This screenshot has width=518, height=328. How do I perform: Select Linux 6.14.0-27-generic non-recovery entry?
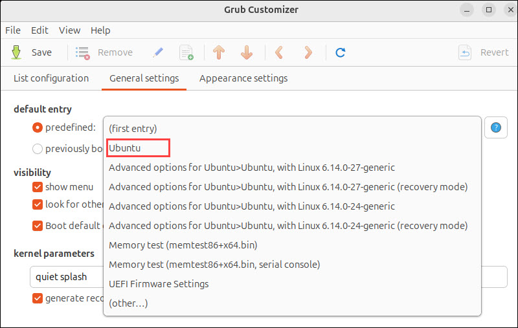point(293,168)
